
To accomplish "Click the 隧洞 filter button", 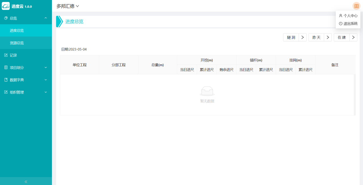I will 291,37.
